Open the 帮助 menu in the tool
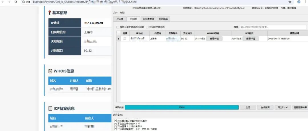The height and width of the screenshot is (131, 308). [122, 13]
